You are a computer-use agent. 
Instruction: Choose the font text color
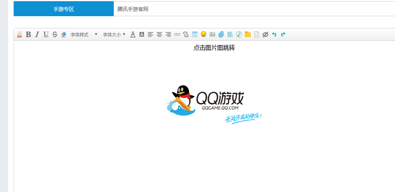(133, 34)
